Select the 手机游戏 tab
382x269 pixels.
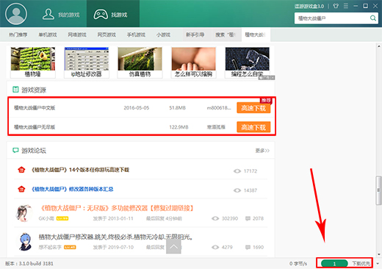tap(136, 35)
